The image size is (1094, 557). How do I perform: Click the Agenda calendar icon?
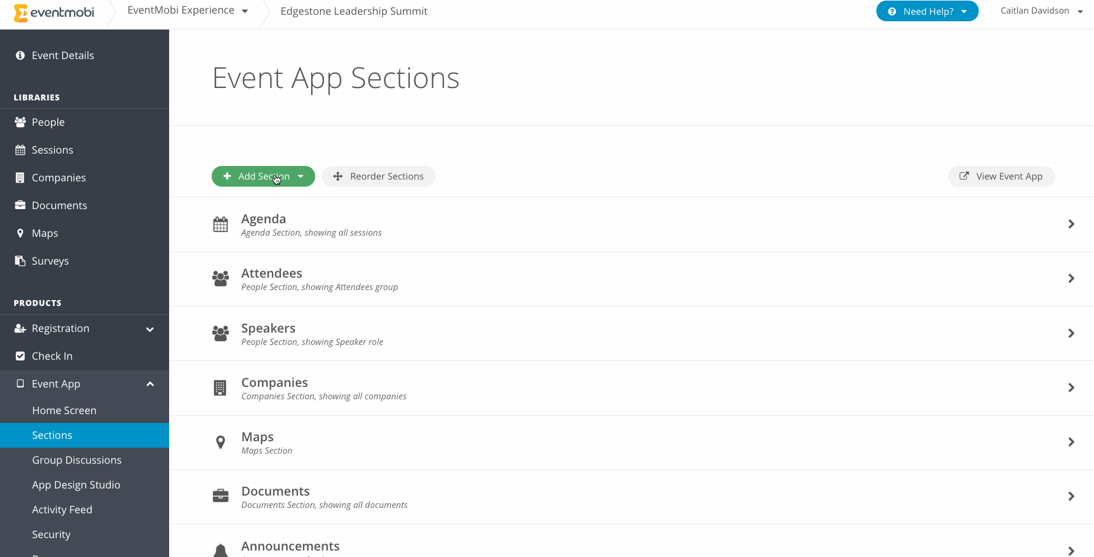pyautogui.click(x=221, y=224)
